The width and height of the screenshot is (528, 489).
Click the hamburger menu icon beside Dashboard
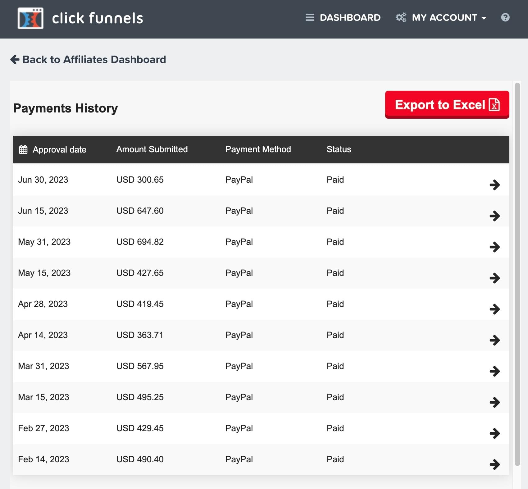(310, 17)
